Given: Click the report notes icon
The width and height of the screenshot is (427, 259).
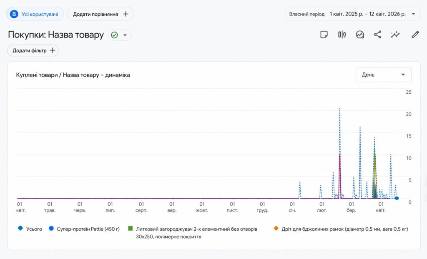Looking at the screenshot, I should coord(324,35).
